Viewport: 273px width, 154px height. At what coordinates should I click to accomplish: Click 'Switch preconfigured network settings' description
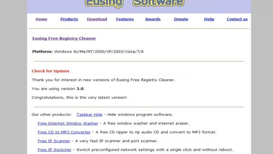[x=155, y=150]
